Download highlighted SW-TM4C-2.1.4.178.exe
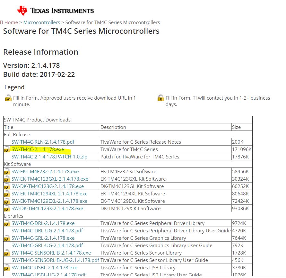Screen dimensions: 286x278 pos(38,149)
